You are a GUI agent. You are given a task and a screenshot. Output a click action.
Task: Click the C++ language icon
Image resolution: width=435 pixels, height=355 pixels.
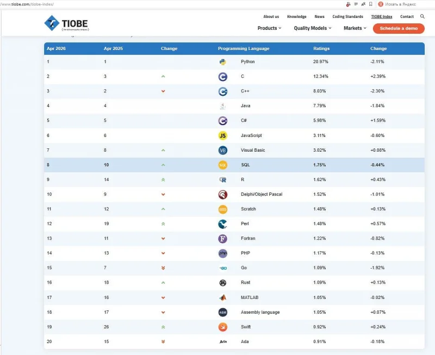click(x=223, y=91)
